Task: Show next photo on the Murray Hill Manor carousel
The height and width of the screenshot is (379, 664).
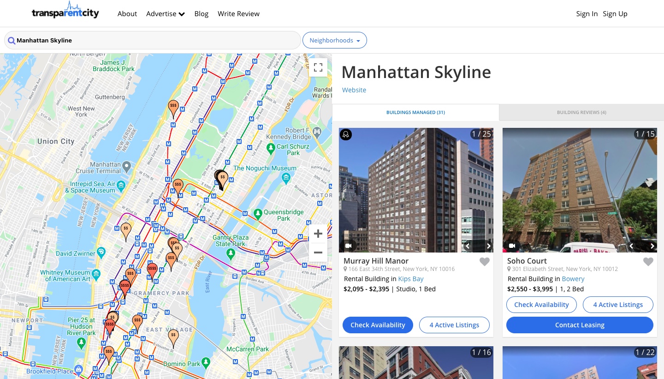Action: point(489,246)
